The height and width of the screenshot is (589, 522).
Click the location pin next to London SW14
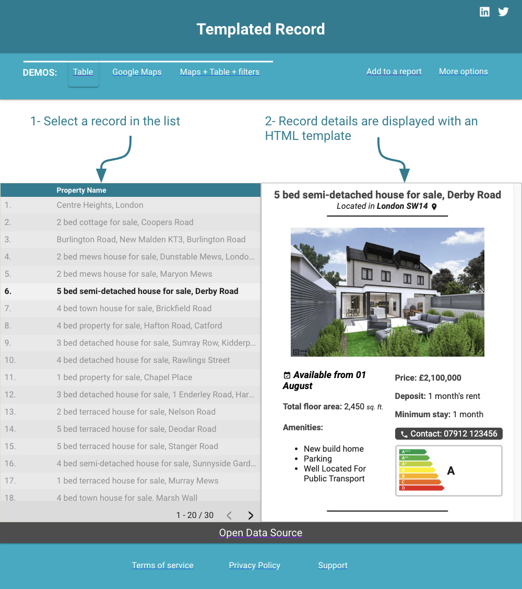coord(434,206)
